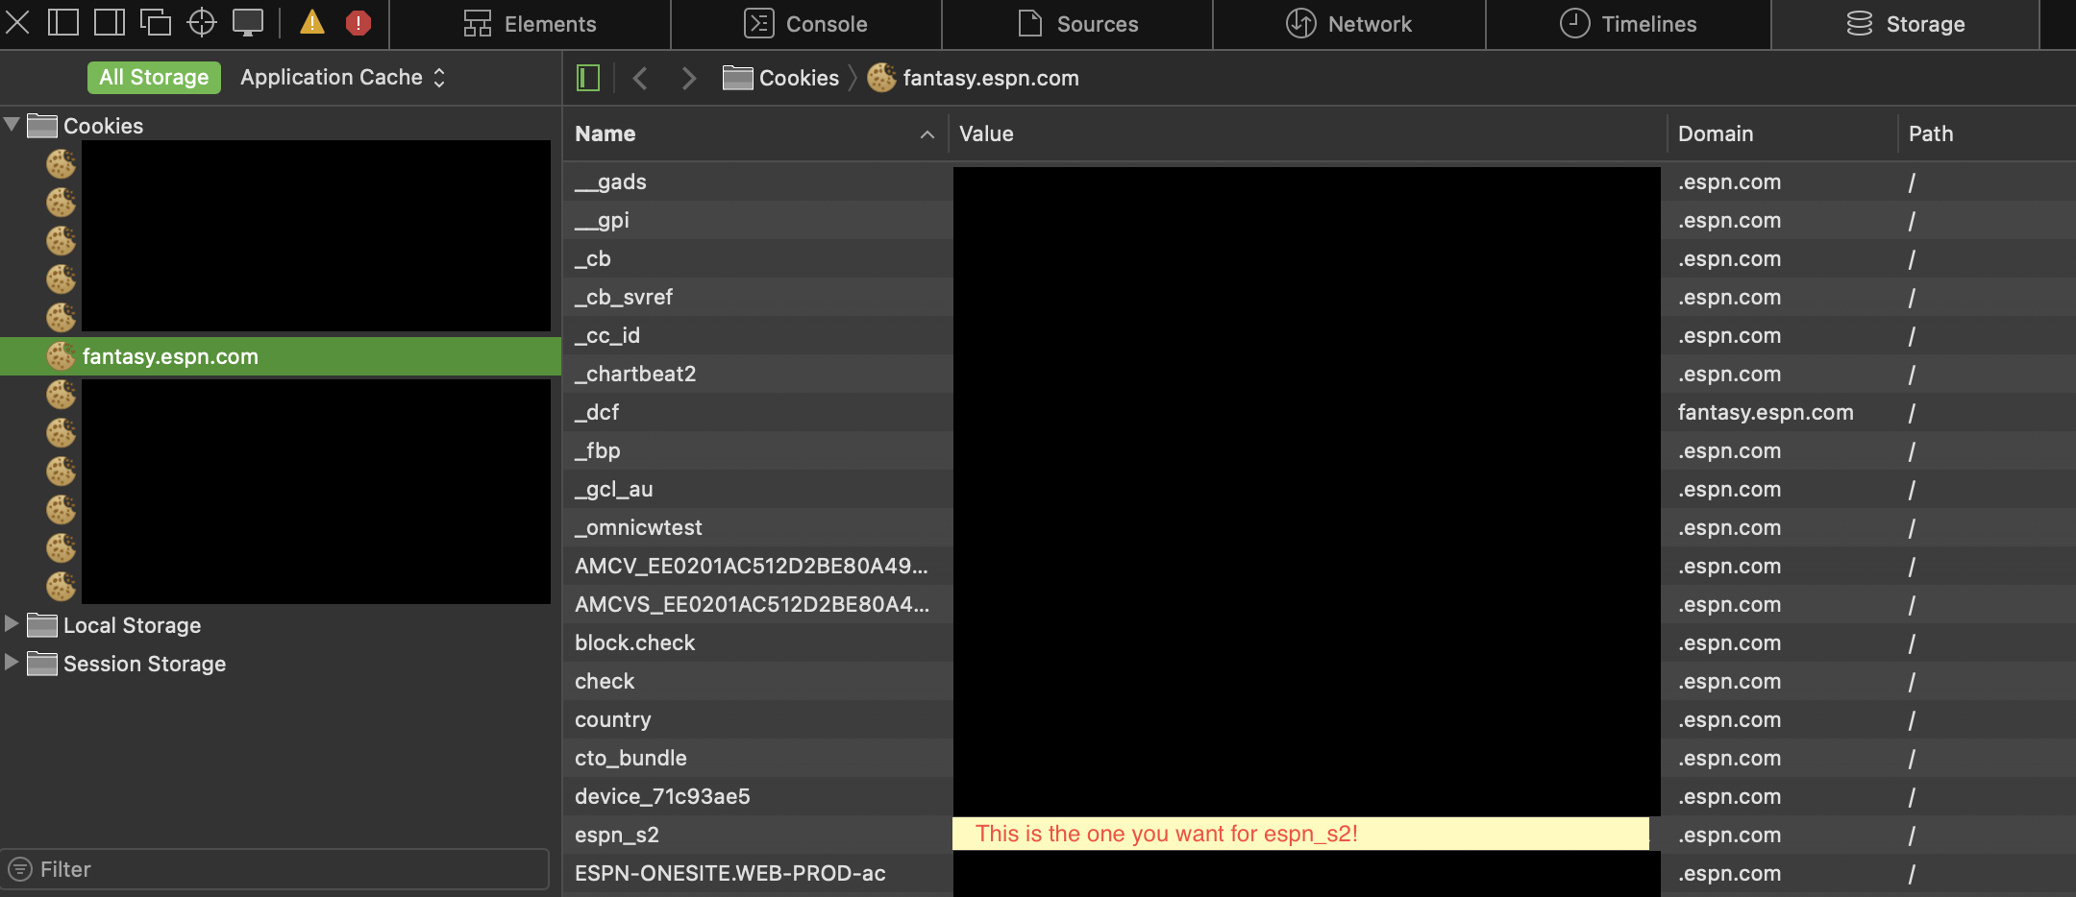Sort by the Path column header
The width and height of the screenshot is (2076, 897).
pyautogui.click(x=1987, y=133)
